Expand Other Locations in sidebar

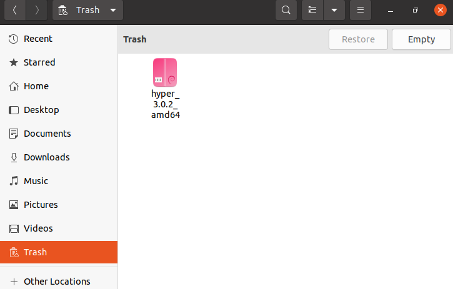57,282
